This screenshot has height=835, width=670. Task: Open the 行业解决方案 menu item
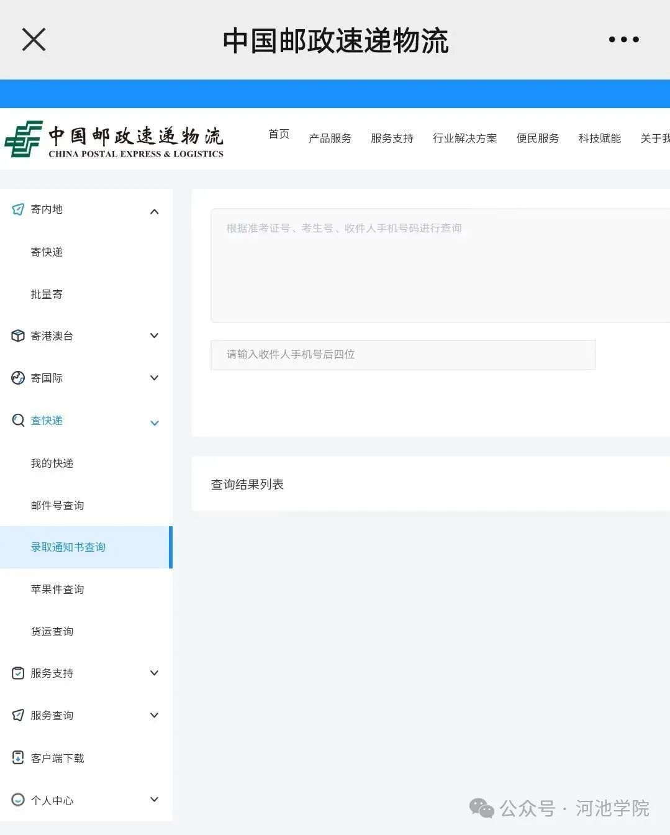pyautogui.click(x=464, y=138)
